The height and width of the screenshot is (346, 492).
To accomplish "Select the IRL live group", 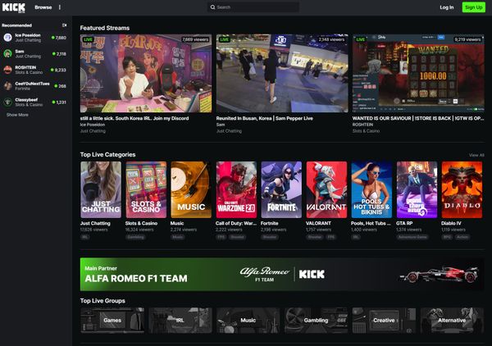I will click(x=180, y=321).
